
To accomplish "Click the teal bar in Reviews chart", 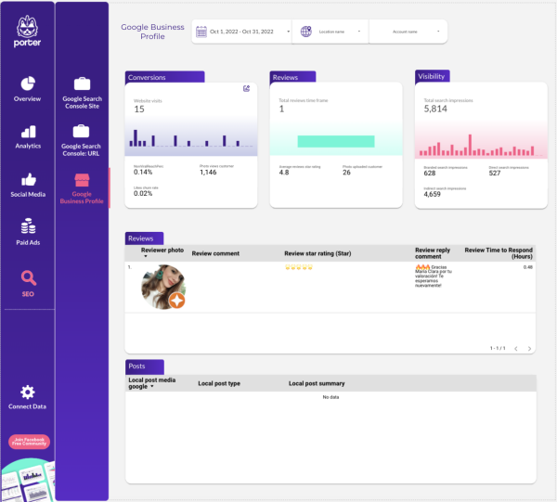I will point(336,141).
